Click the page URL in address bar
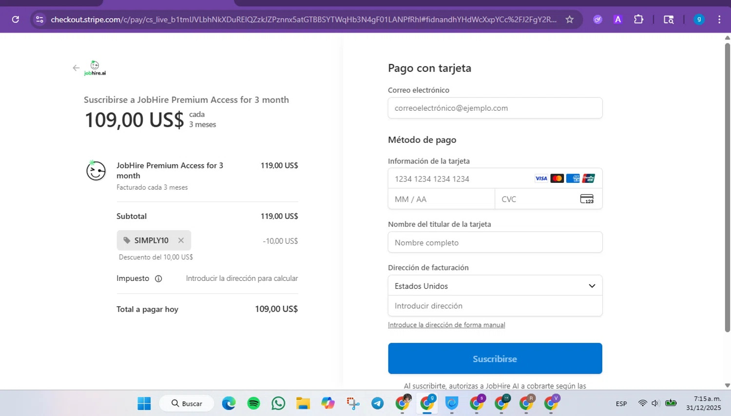 [303, 20]
